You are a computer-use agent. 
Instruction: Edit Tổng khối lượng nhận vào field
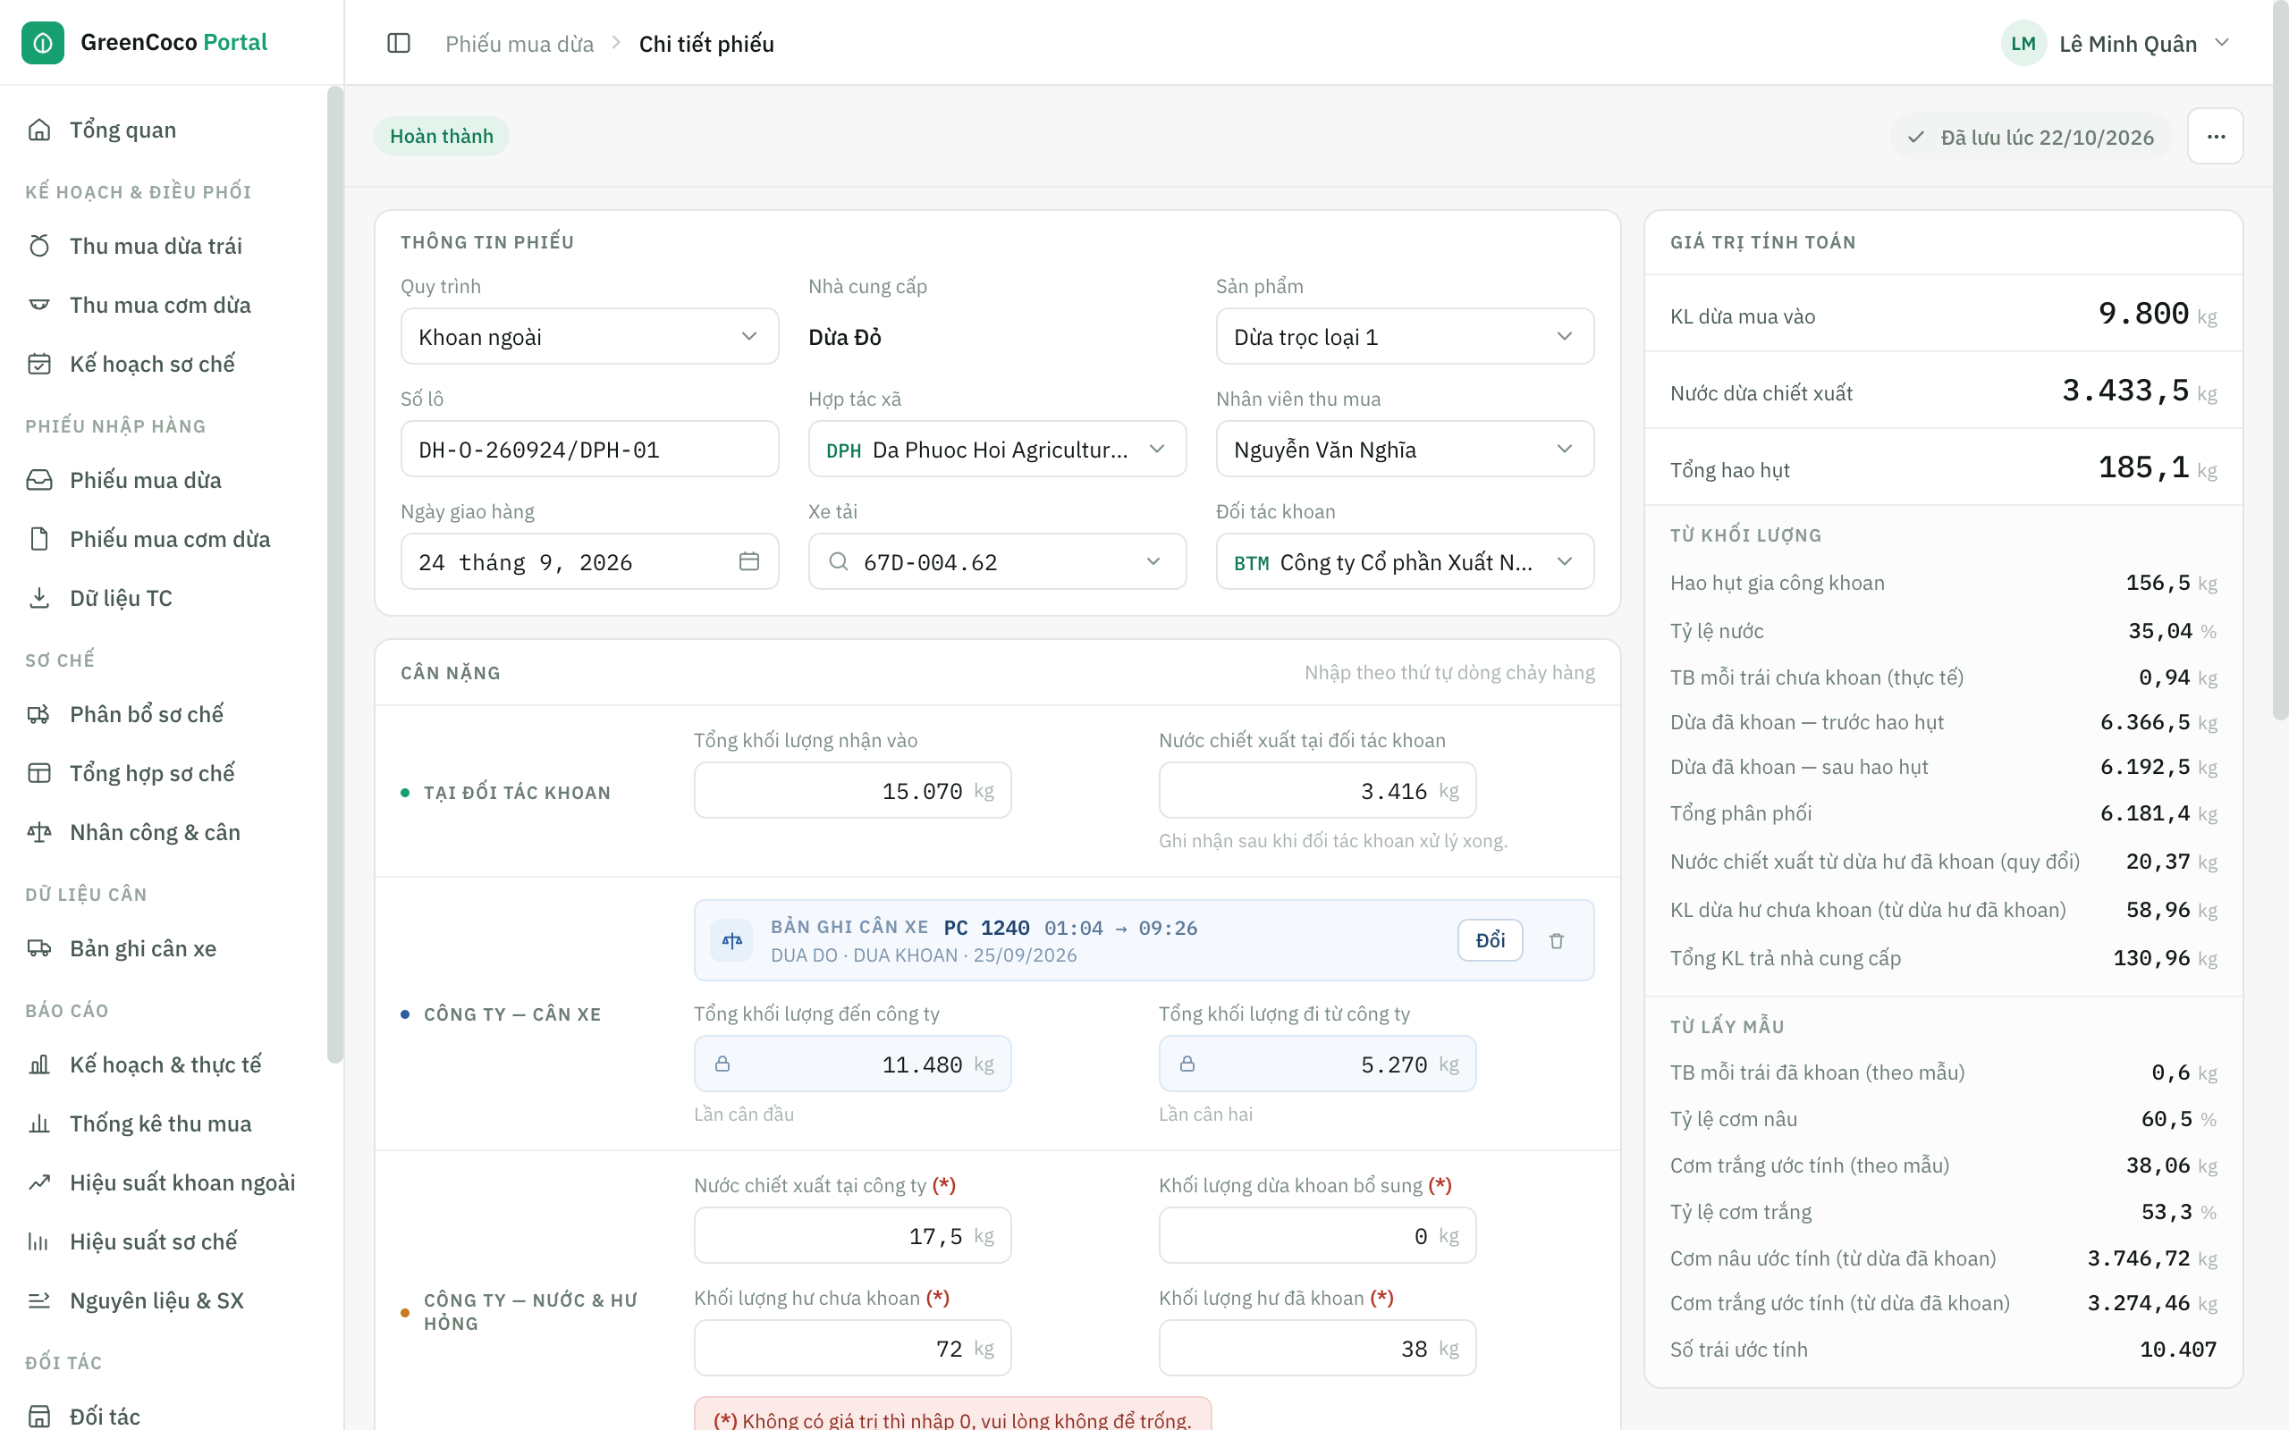click(x=852, y=791)
